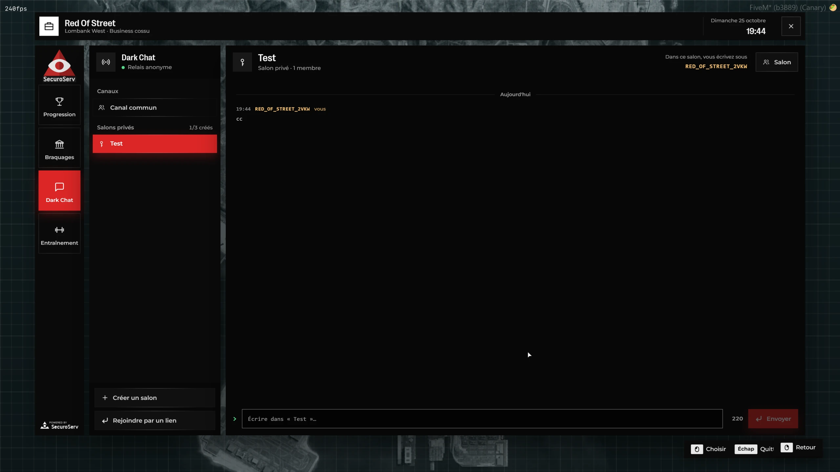Open the Braquages tab
This screenshot has height=472, width=840.
tap(59, 148)
